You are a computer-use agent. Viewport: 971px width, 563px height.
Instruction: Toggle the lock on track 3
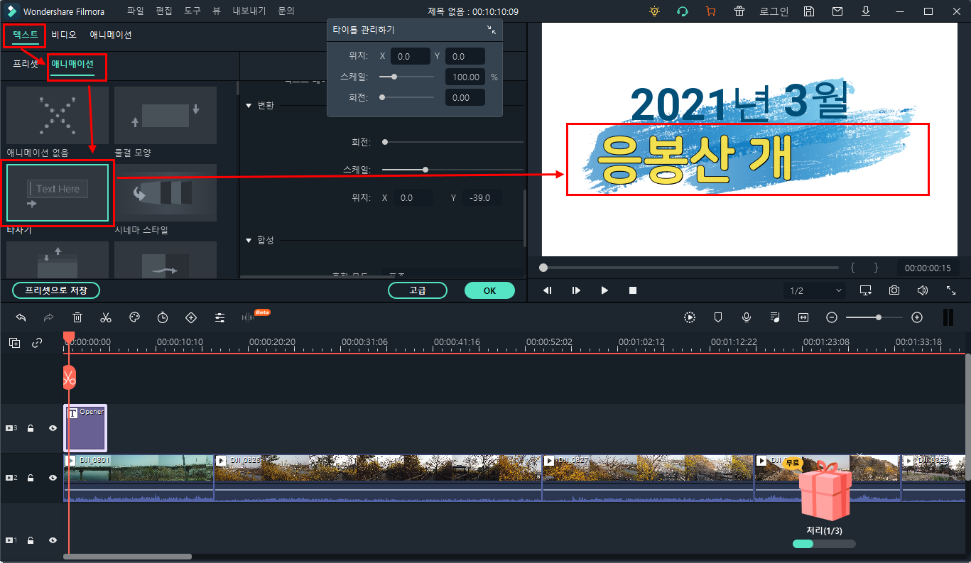[31, 428]
